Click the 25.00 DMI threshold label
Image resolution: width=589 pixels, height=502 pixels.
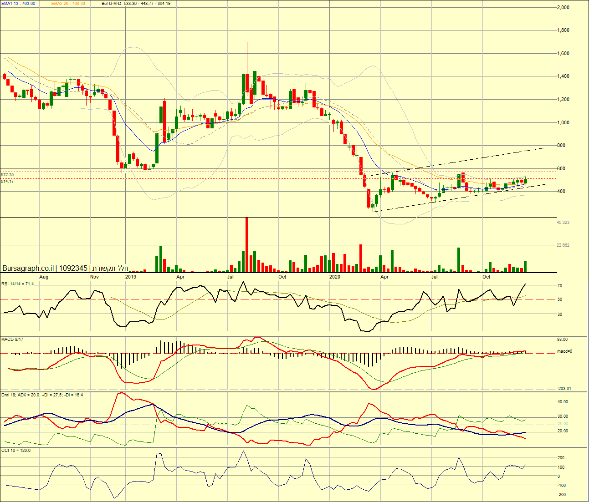point(563,424)
